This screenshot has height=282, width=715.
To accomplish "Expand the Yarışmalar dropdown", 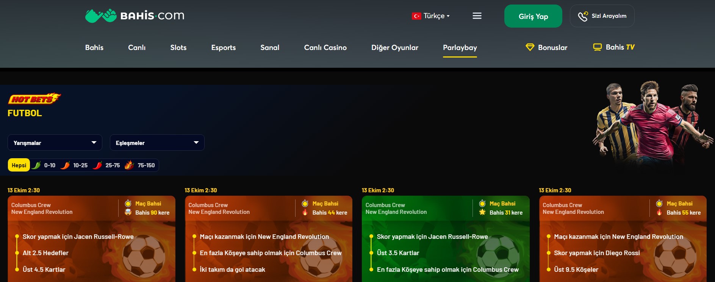I will 55,143.
